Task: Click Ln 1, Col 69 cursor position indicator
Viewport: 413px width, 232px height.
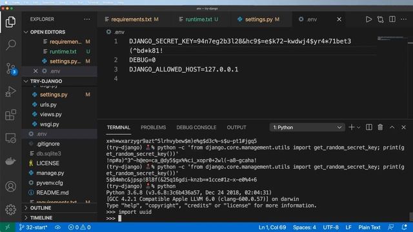Action: pos(272,227)
